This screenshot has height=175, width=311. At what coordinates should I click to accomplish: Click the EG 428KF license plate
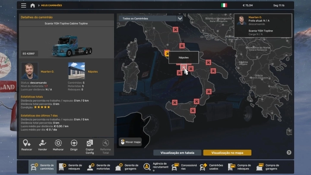pyautogui.click(x=29, y=54)
